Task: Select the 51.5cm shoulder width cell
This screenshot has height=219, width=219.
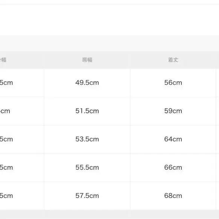Action: (87, 111)
